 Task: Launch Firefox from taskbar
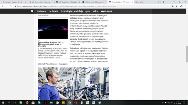click(27, 102)
